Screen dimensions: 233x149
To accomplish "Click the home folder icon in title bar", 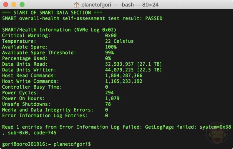I will pyautogui.click(x=77, y=5).
